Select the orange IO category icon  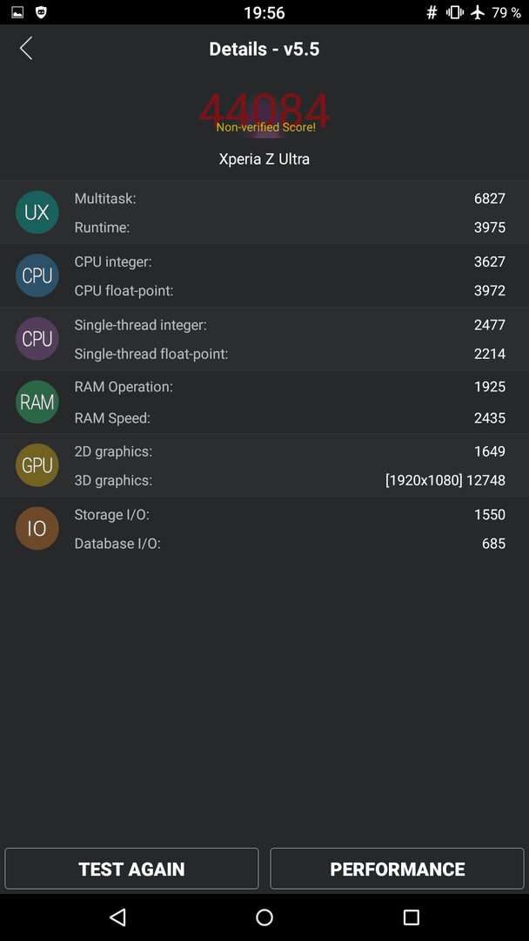pyautogui.click(x=37, y=529)
